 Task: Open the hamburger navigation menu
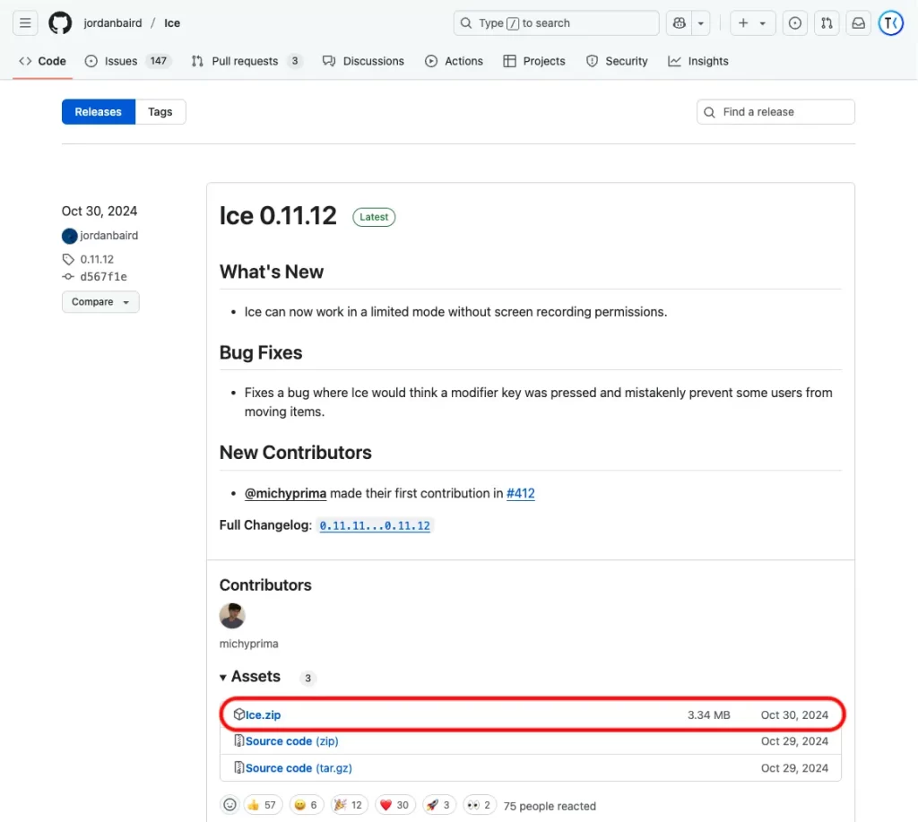[25, 22]
